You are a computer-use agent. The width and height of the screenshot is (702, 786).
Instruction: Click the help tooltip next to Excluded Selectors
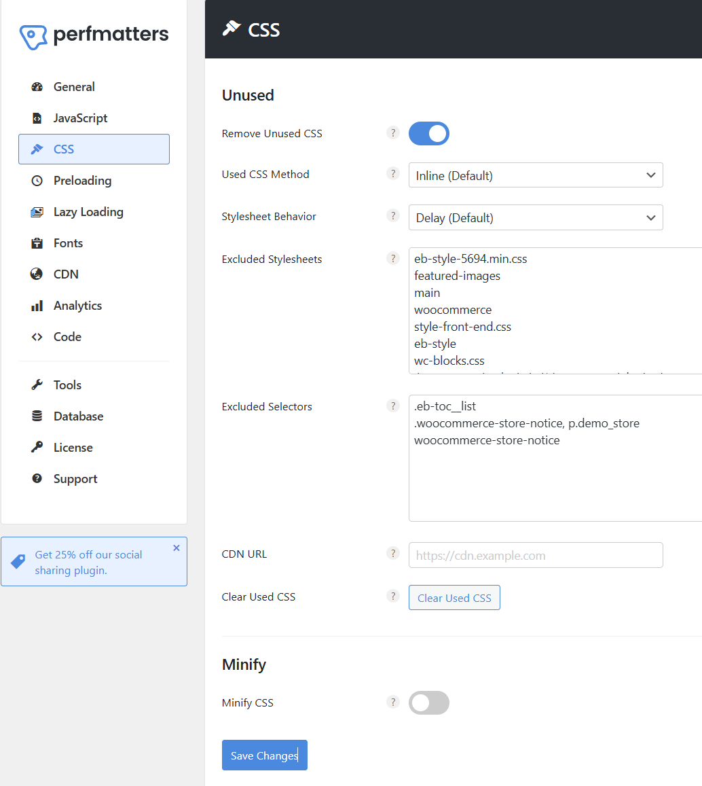point(393,406)
